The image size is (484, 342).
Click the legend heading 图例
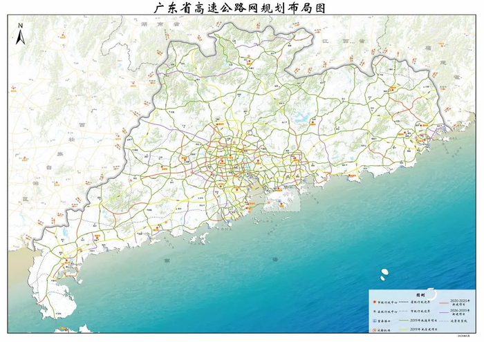[420, 295]
